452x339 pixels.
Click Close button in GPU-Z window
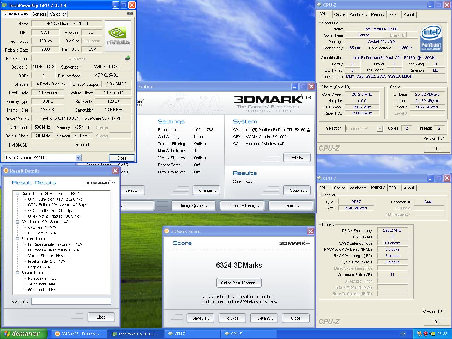(x=122, y=158)
